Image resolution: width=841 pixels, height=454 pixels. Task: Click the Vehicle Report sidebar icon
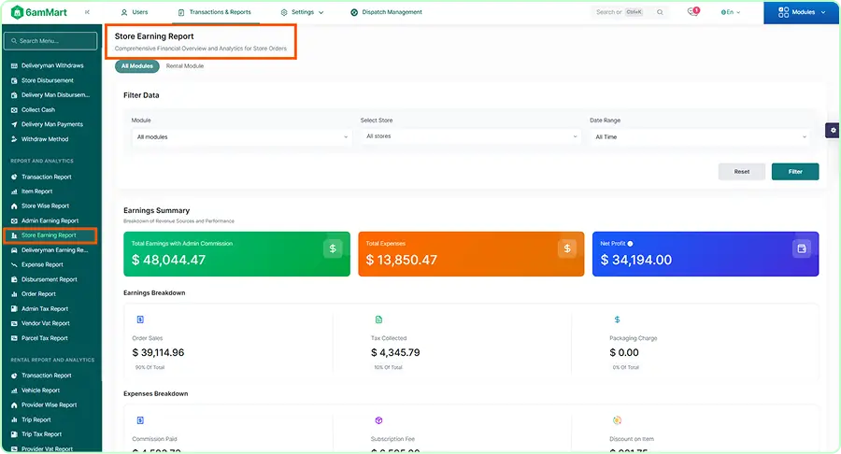click(x=14, y=390)
